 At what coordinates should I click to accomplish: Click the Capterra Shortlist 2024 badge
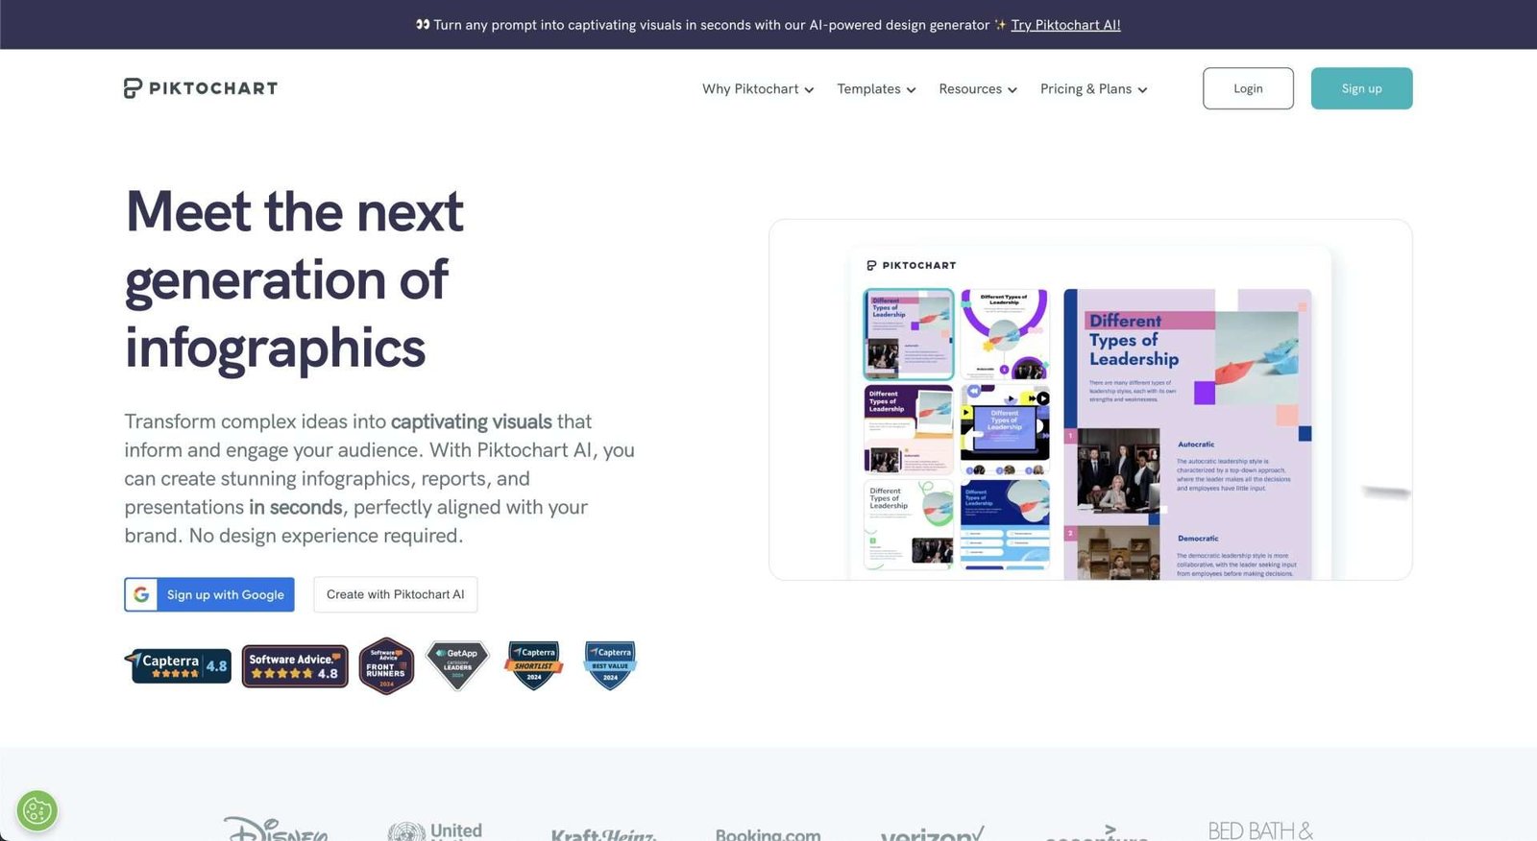coord(534,665)
